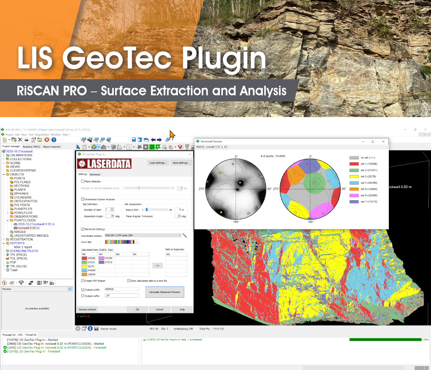This screenshot has height=370, width=431.
Task: Open the Tool menu
Action: 31,135
